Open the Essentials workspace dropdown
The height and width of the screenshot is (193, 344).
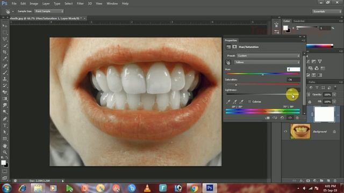(327, 11)
